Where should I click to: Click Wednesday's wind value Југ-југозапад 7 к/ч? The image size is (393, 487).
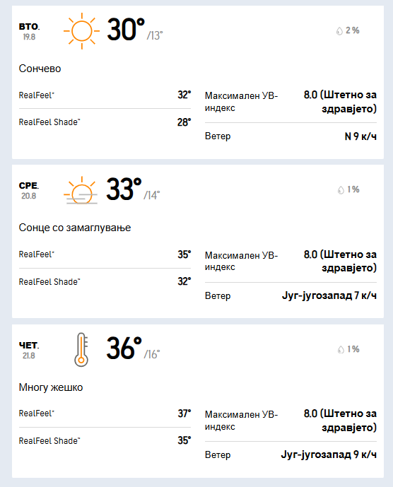[x=329, y=295]
